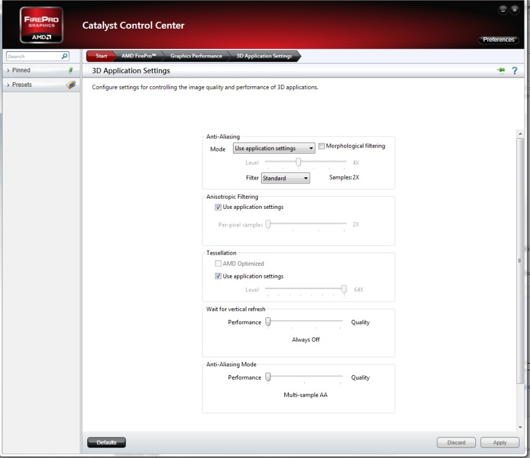Click the green pin icon beside Pinned
The height and width of the screenshot is (458, 530).
(71, 70)
